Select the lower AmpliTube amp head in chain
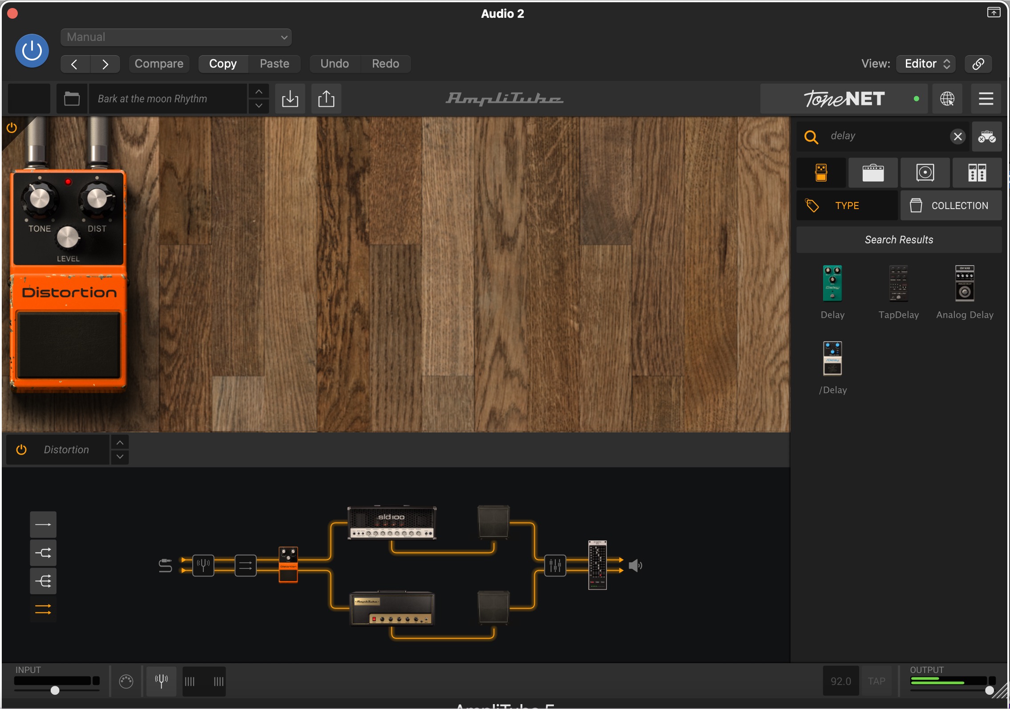The height and width of the screenshot is (709, 1010). [392, 608]
